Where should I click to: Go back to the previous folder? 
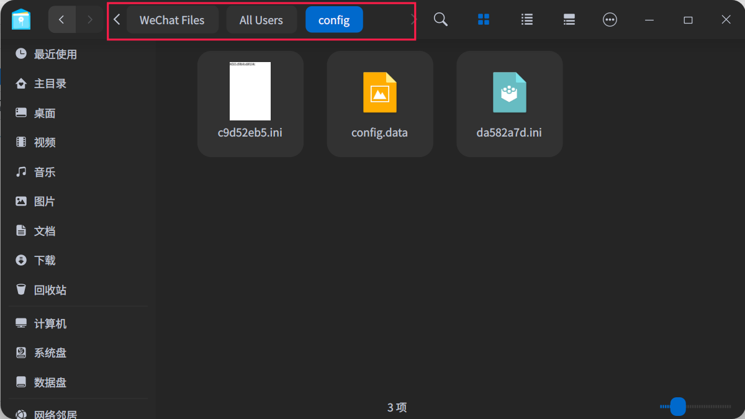coord(61,20)
